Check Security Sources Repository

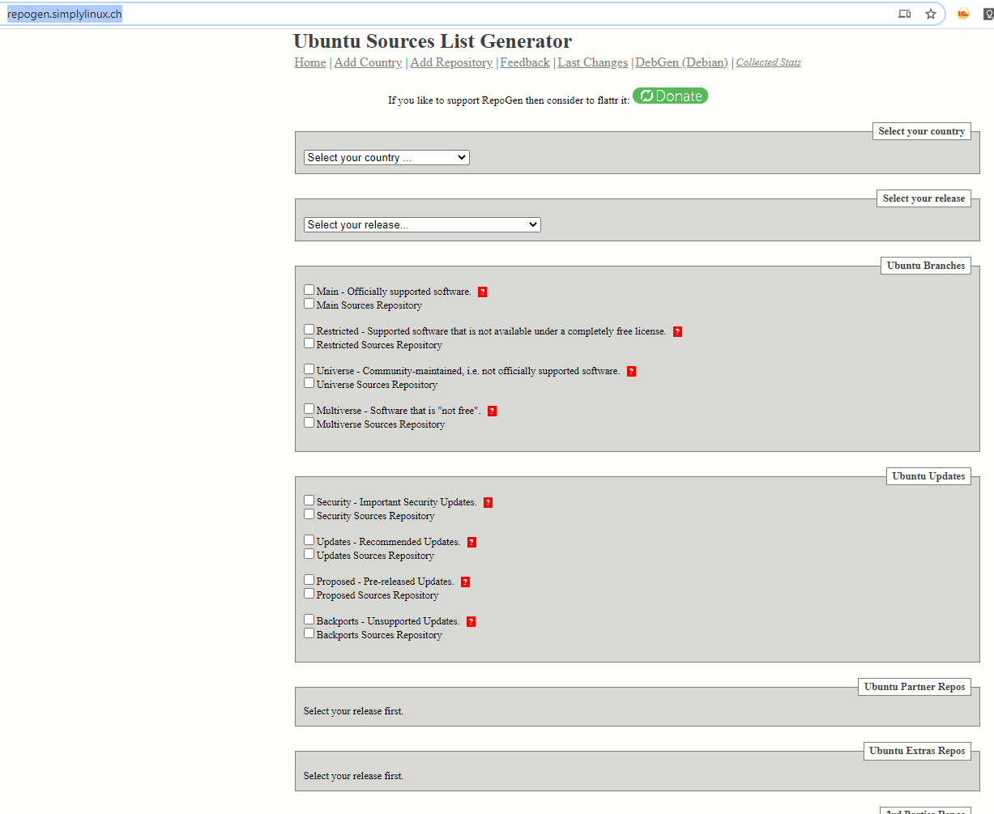[x=309, y=514]
